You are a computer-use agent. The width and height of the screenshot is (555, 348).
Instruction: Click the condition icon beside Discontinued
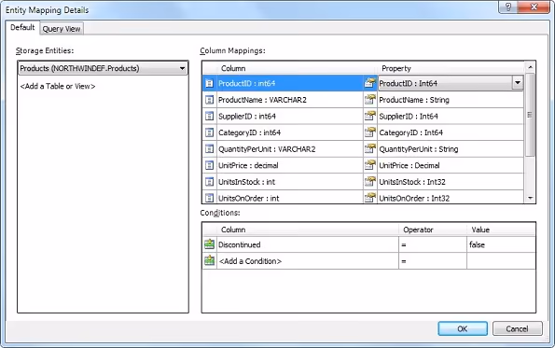tap(210, 244)
